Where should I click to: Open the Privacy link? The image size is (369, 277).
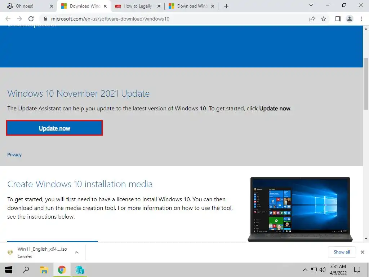pyautogui.click(x=14, y=154)
